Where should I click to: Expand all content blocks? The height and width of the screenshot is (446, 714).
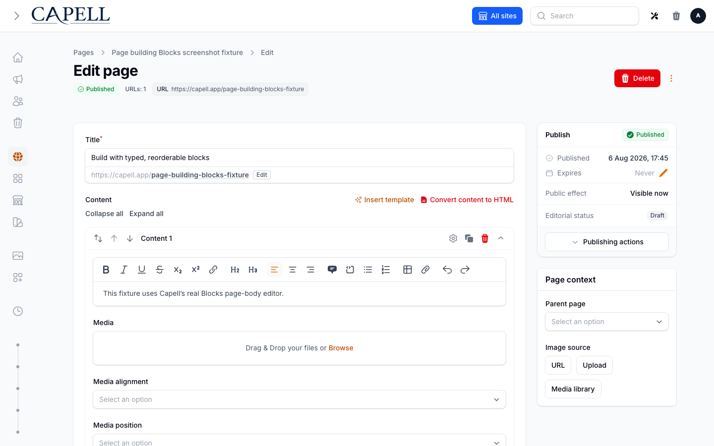[x=146, y=214]
